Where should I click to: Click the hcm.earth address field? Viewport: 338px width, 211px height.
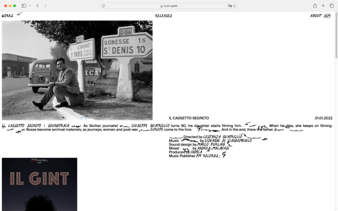169,6
